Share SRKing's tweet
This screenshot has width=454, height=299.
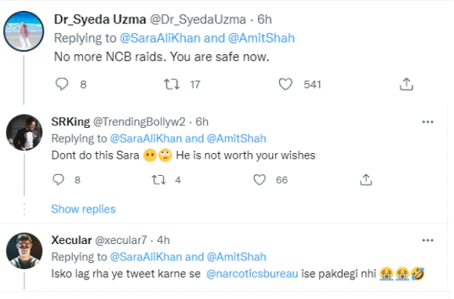coord(366,180)
